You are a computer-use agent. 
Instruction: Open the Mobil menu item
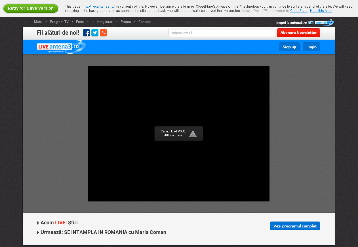[38, 22]
